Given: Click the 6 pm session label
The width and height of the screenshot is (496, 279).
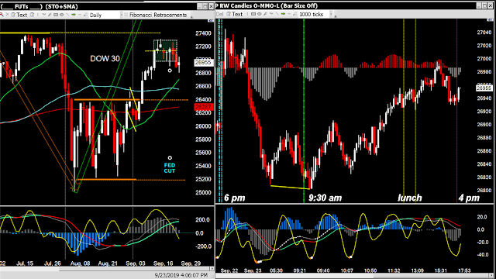Looking at the screenshot, I should tap(234, 198).
